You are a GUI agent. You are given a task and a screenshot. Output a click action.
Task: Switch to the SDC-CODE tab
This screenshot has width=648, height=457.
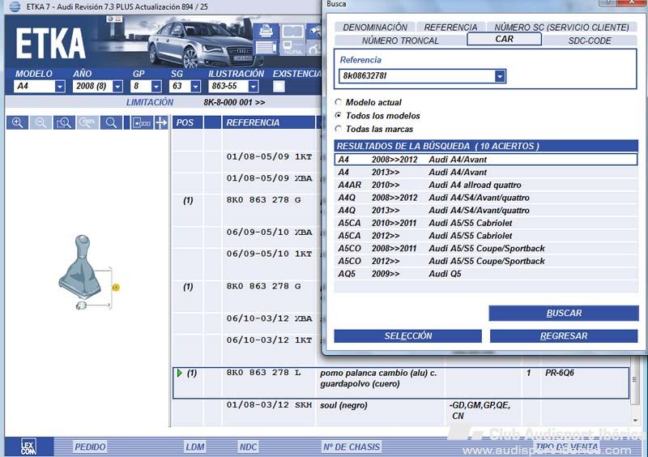(x=590, y=41)
